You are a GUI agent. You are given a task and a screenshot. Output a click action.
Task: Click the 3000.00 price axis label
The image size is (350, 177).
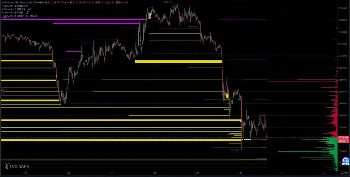point(343,20)
